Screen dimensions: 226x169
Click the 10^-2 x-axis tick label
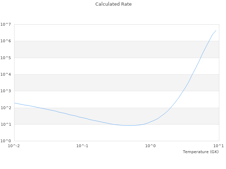14,146
